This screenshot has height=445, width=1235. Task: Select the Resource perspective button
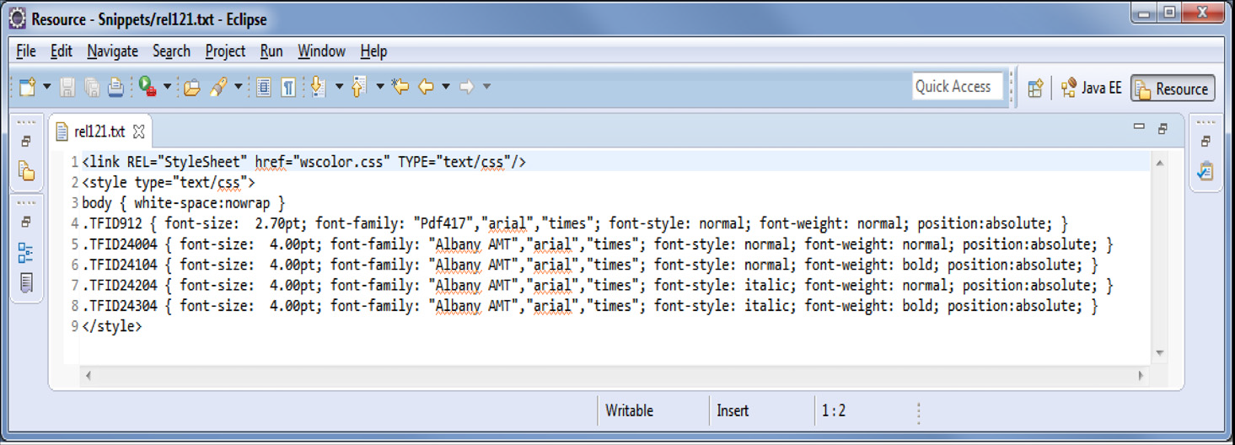(1173, 88)
